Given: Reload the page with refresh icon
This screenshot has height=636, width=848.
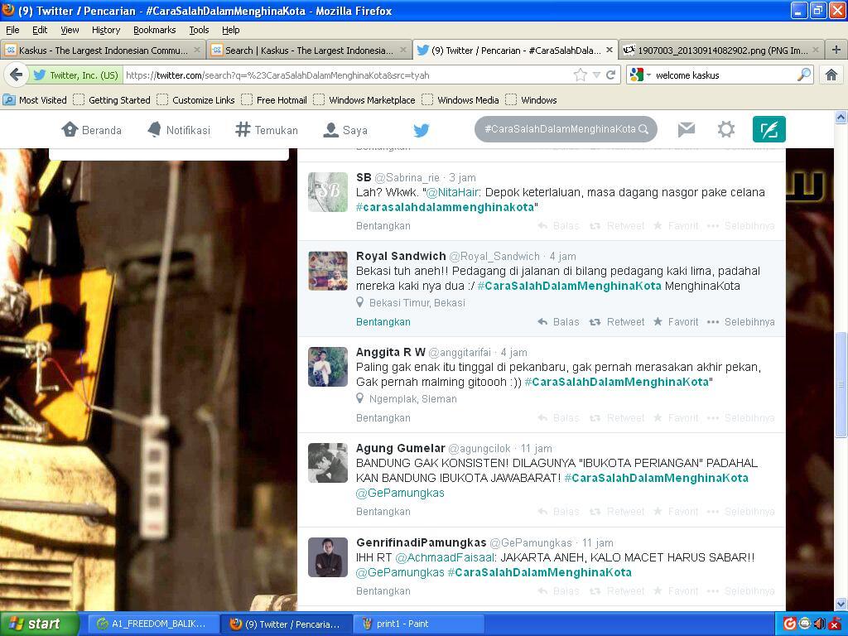Looking at the screenshot, I should click(x=610, y=75).
